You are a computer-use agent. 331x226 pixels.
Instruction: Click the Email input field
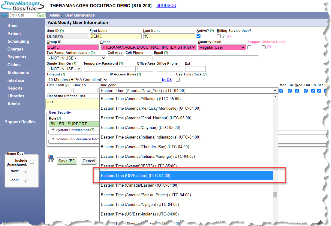tap(206, 58)
